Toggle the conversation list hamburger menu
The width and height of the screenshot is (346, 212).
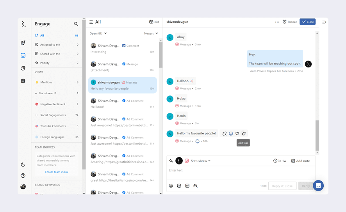tap(91, 22)
